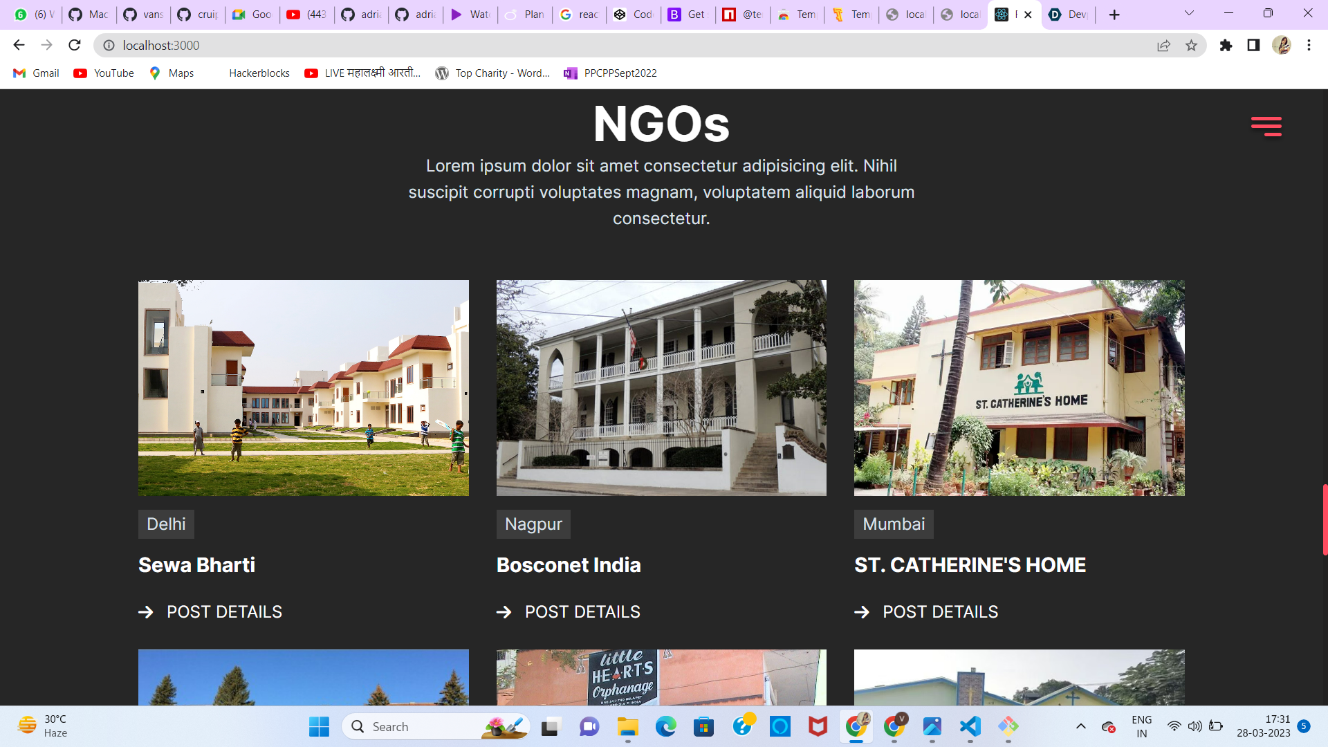Click the page vertical scrollbar thumb

coord(1324,519)
